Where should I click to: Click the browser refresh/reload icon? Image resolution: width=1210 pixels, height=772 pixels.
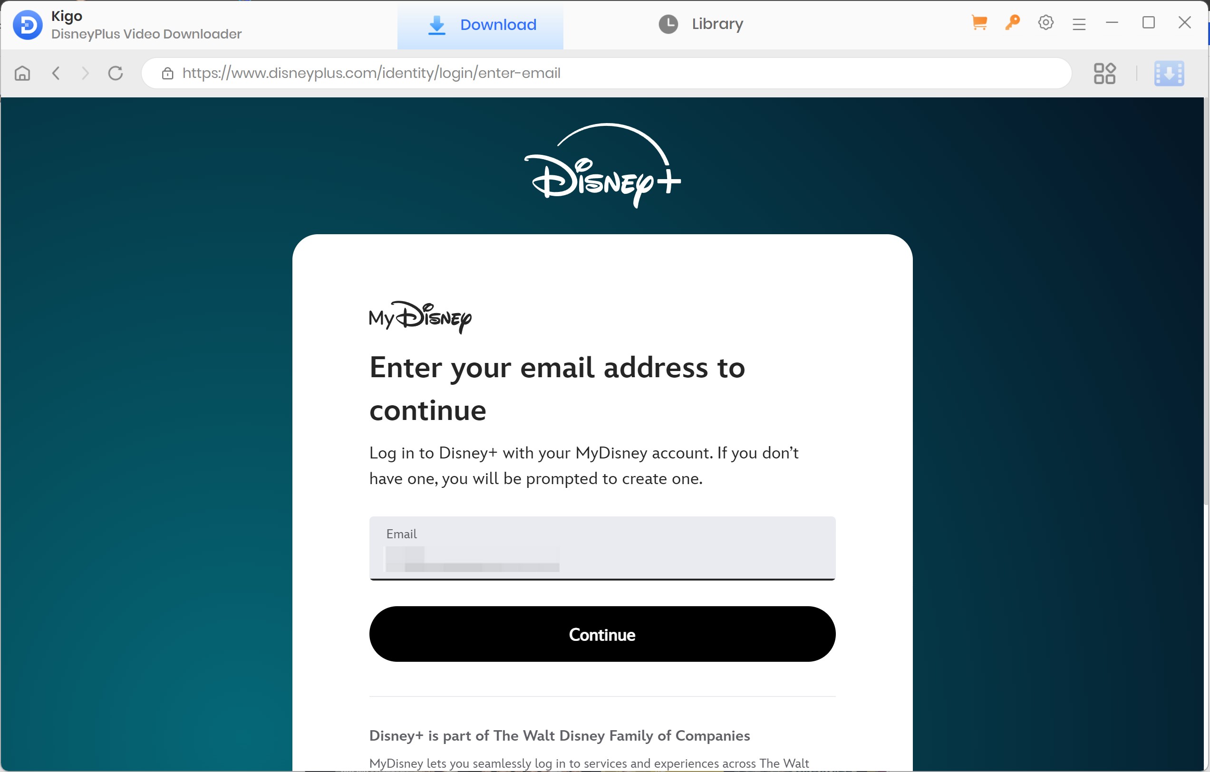point(116,73)
